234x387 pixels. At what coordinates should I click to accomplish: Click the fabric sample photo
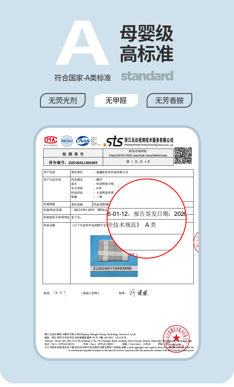[114, 256]
